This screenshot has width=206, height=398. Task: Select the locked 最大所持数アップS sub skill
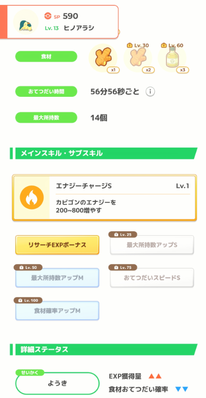coord(152,245)
